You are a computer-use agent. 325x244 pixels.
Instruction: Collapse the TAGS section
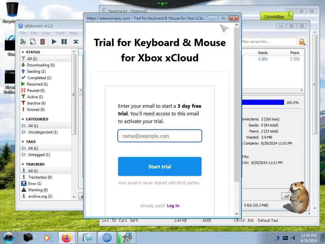(23, 142)
